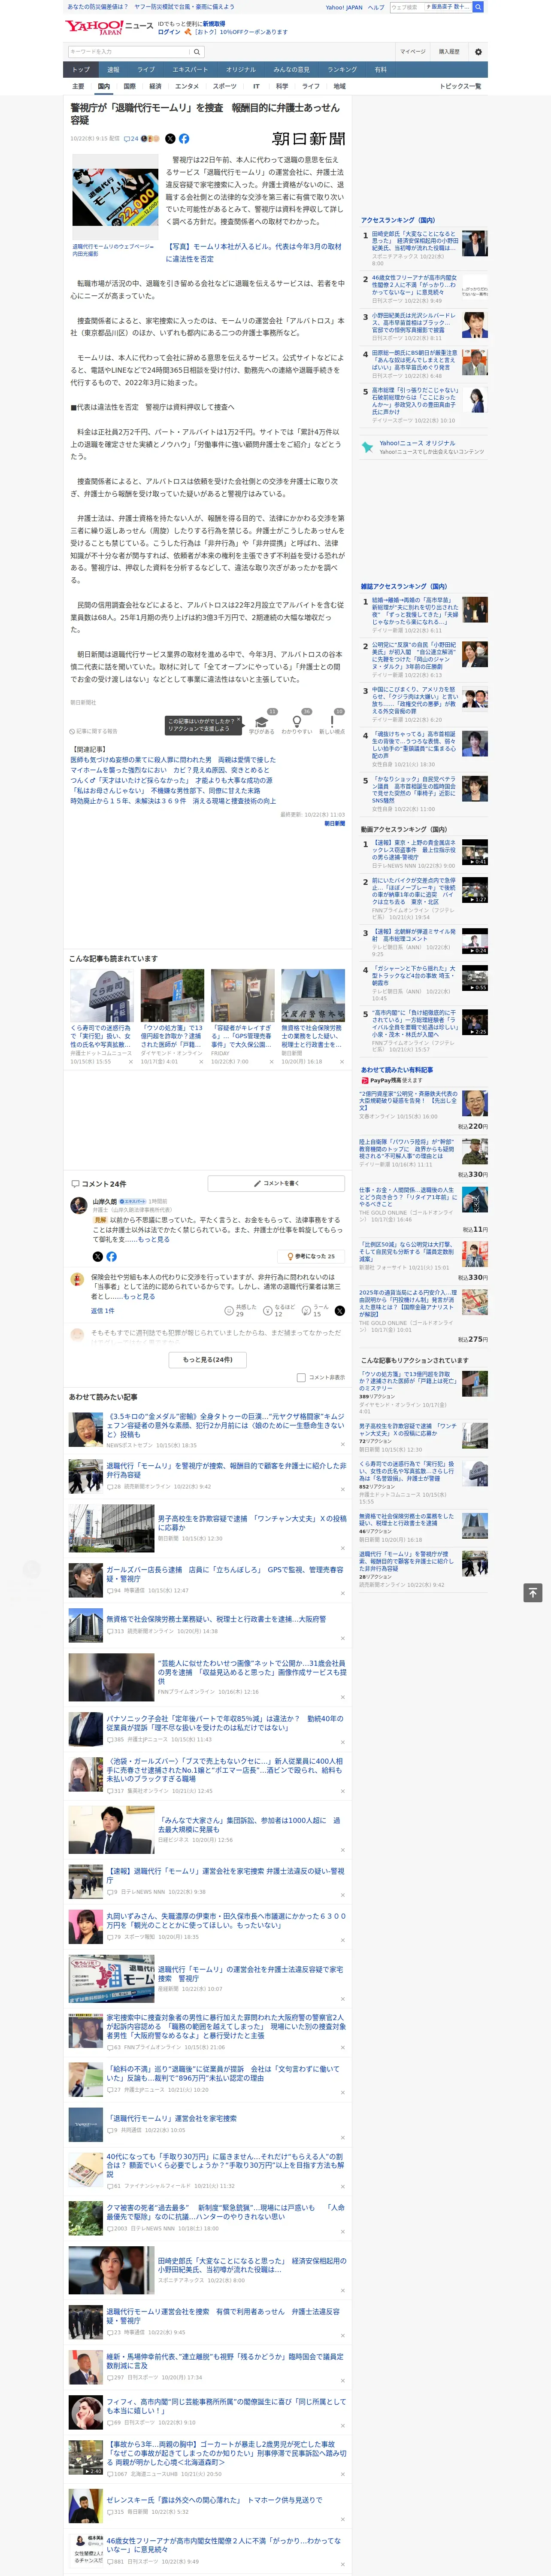
Task: React with 新しい視点 icon
Action: click(332, 723)
